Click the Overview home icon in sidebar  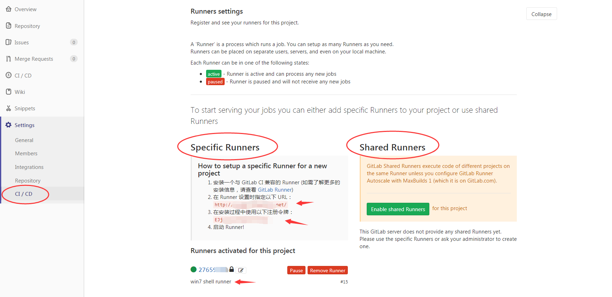[9, 9]
